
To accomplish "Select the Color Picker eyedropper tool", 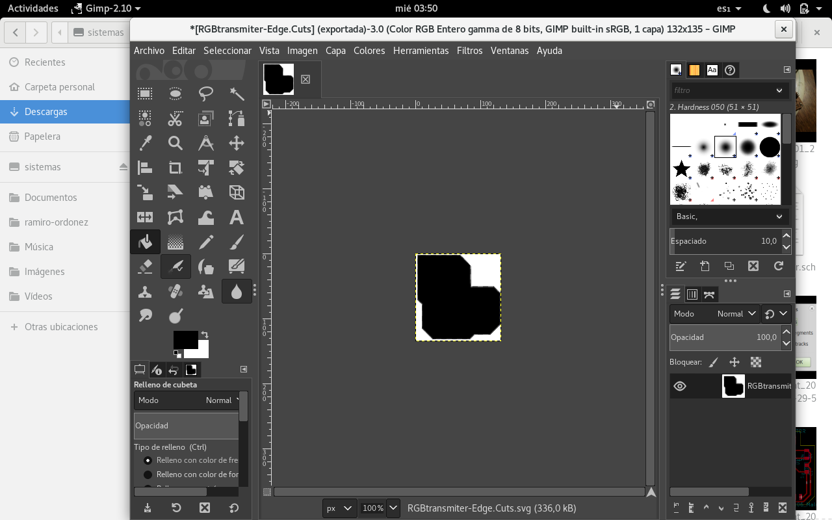I will pos(145,143).
